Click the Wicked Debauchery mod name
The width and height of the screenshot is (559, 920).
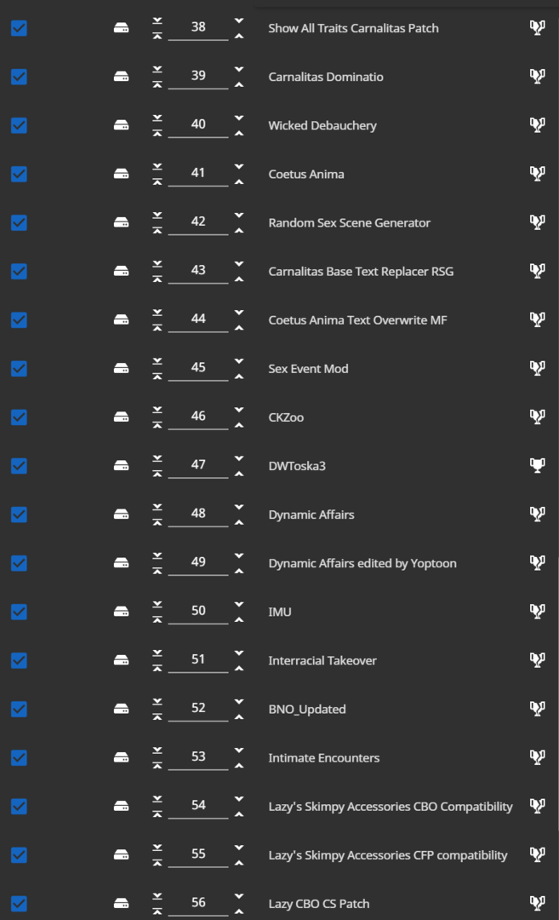click(x=322, y=125)
